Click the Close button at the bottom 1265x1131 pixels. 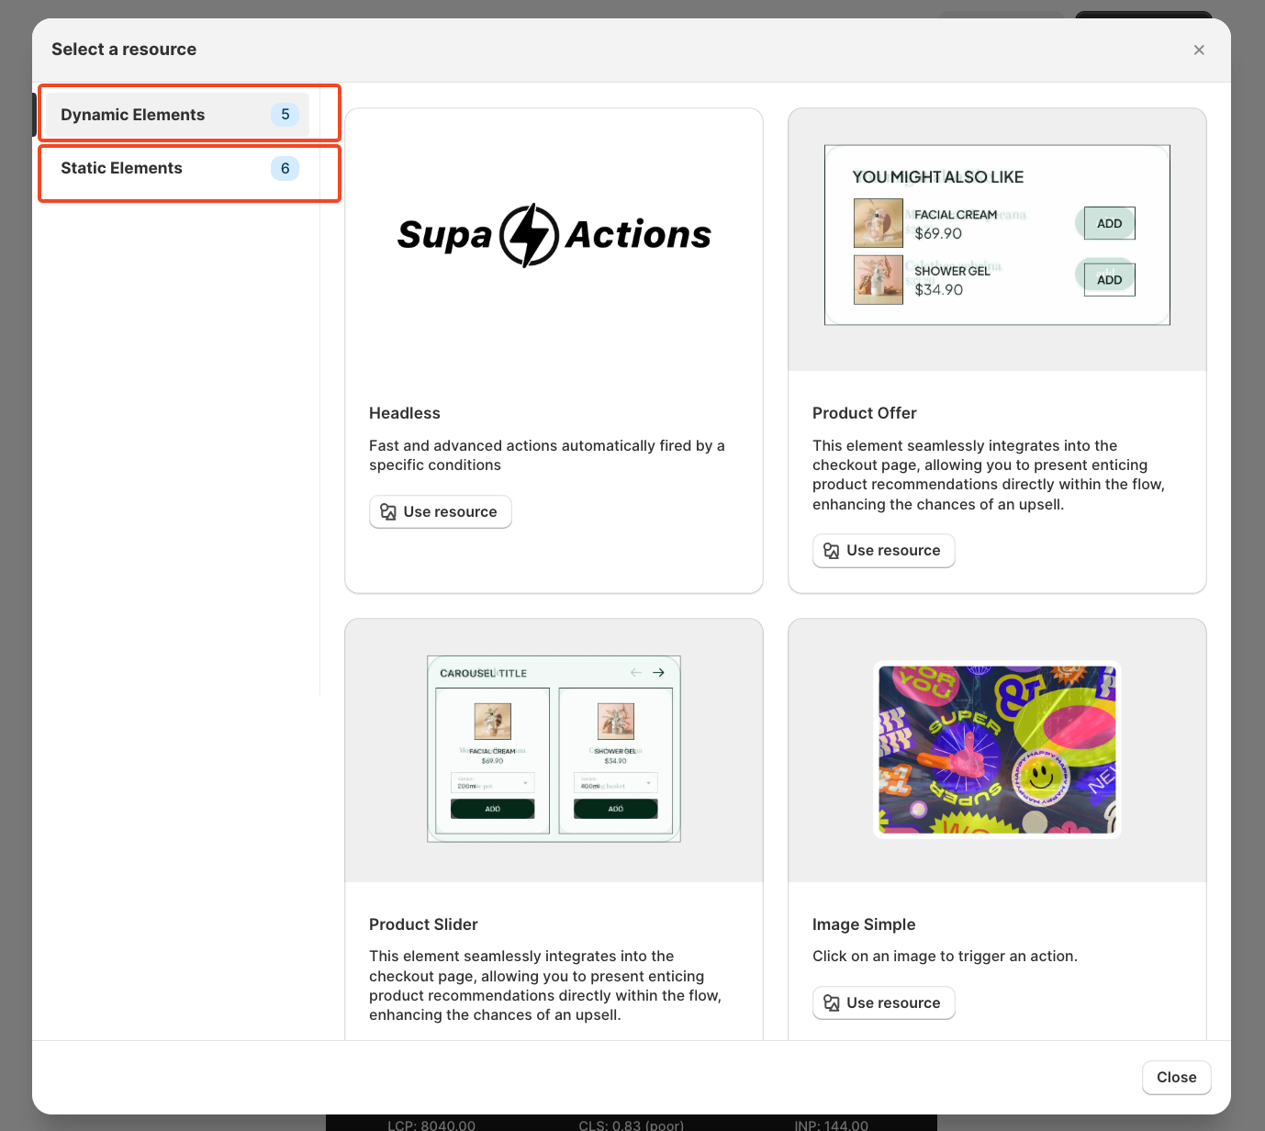tap(1176, 1078)
